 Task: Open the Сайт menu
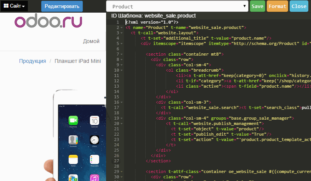14,6
